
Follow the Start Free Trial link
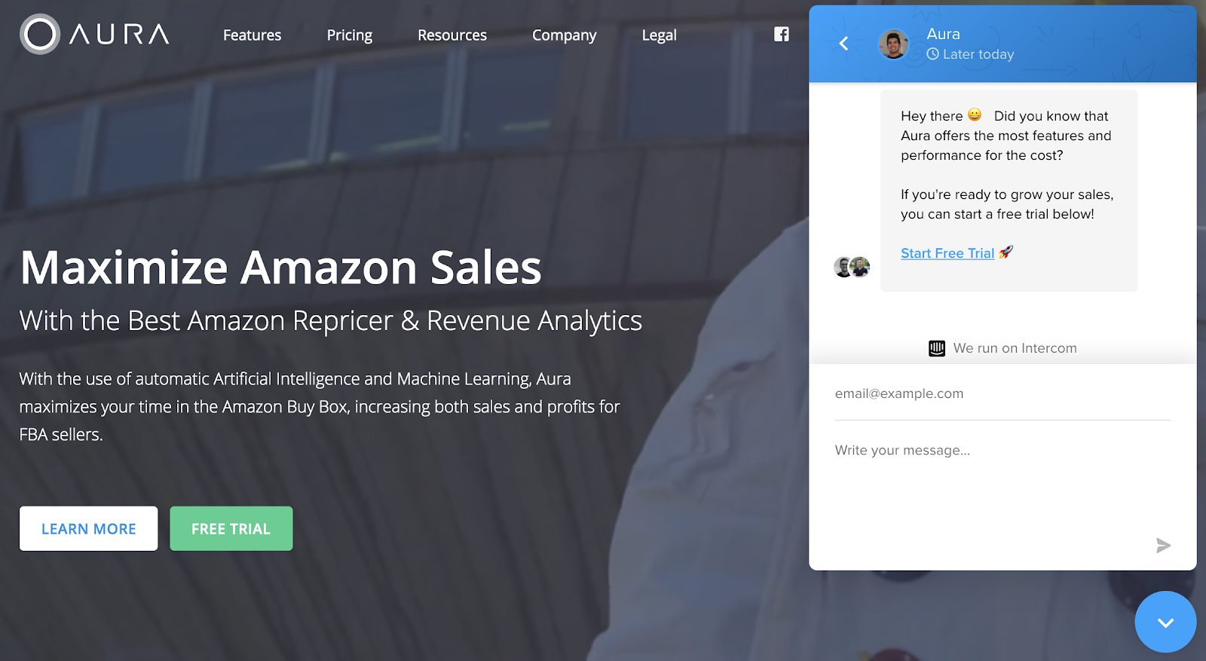tap(947, 253)
